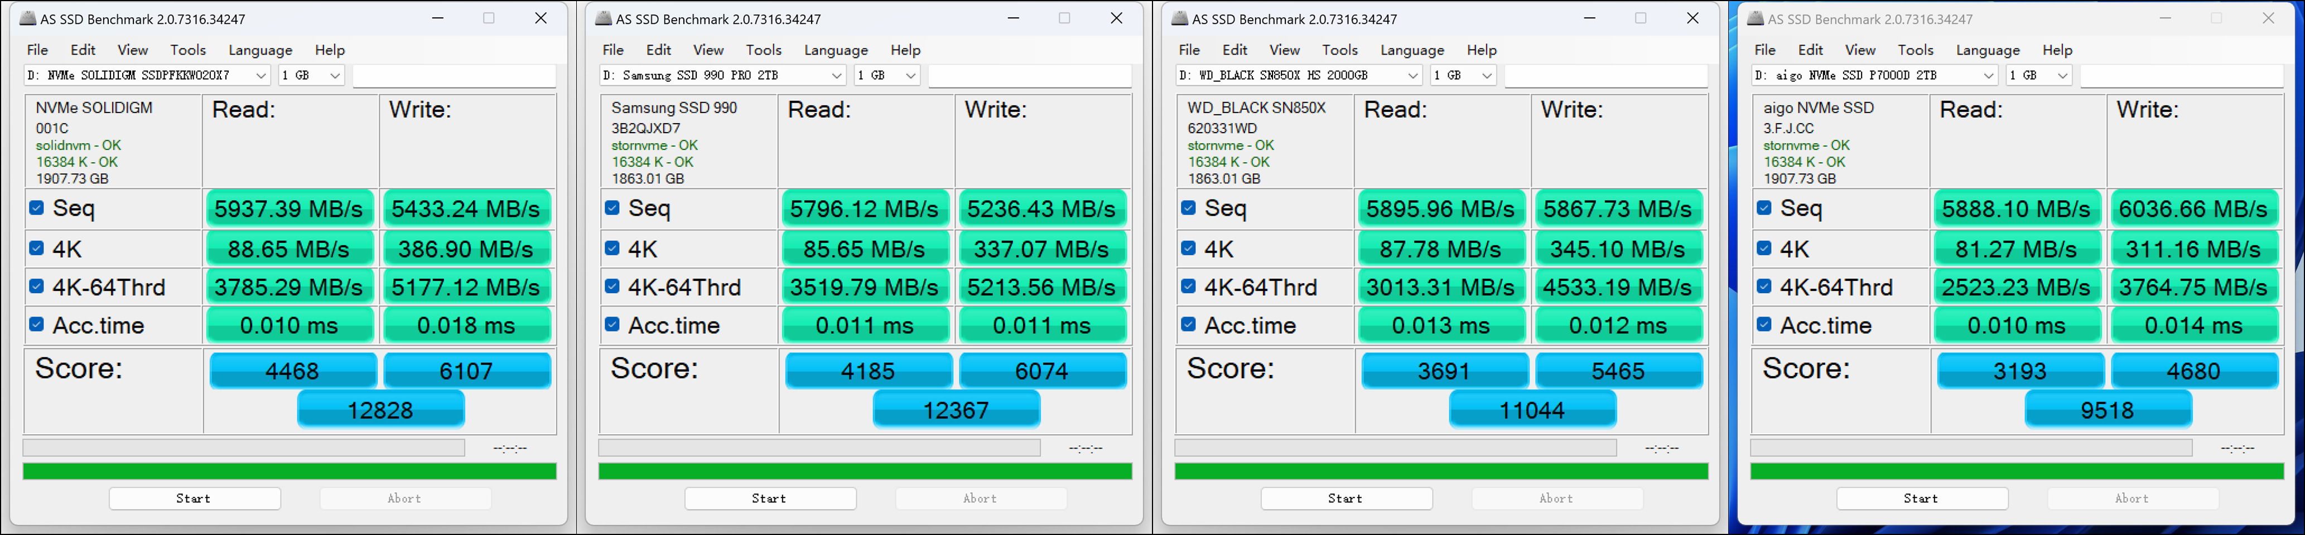Click the AS SSD app icon in SOLIDIGM window

[x=28, y=18]
